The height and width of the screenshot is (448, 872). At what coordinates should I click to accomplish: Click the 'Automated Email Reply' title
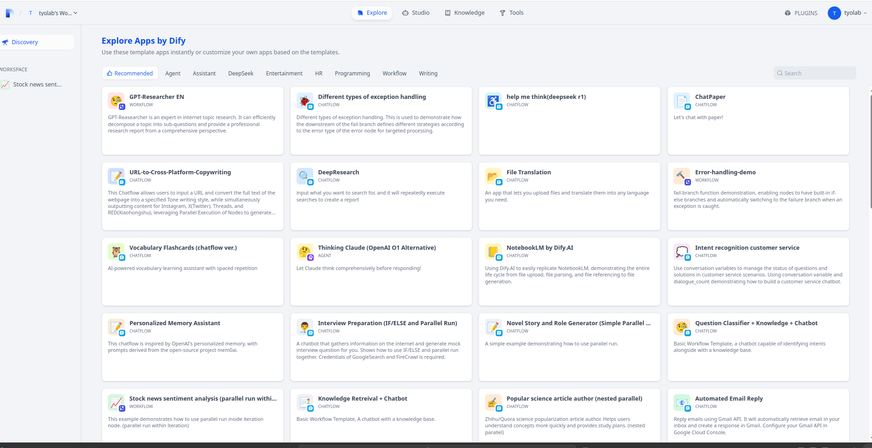(729, 398)
